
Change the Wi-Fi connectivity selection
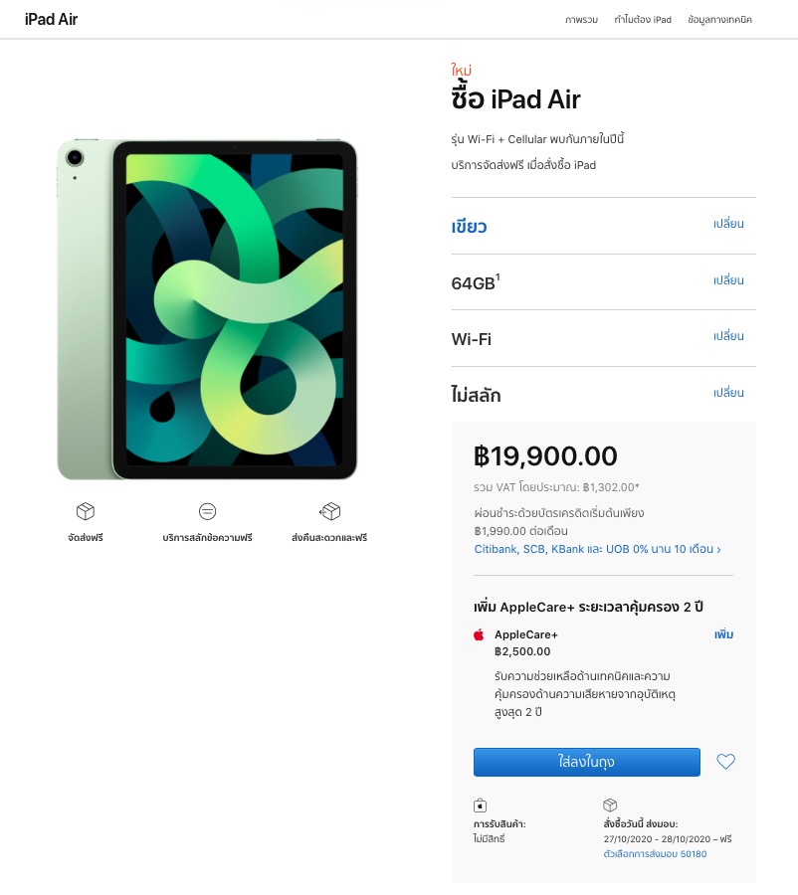(728, 336)
